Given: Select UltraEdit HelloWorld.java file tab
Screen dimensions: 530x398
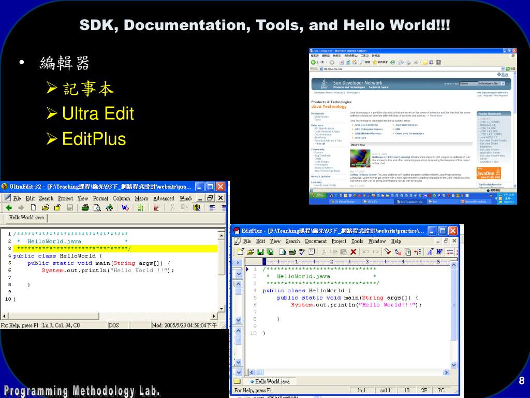Looking at the screenshot, I should click(26, 218).
